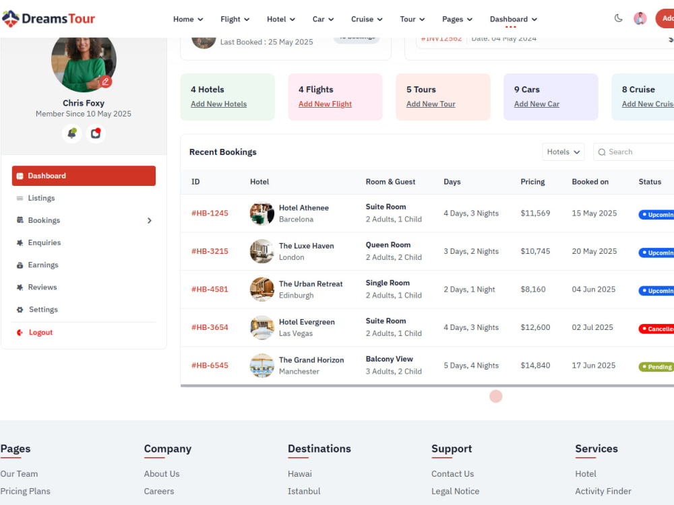Expand the Bookings submenu chevron

(149, 220)
